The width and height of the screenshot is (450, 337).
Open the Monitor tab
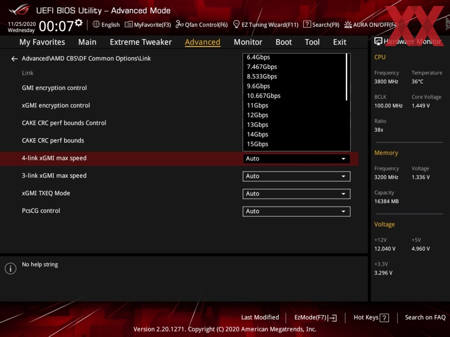(248, 42)
